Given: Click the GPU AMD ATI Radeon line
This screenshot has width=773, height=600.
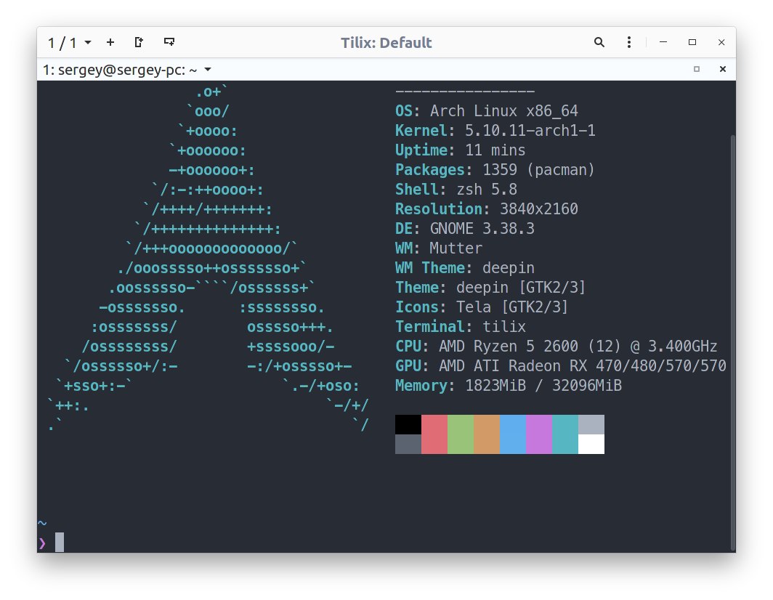Looking at the screenshot, I should click(561, 366).
